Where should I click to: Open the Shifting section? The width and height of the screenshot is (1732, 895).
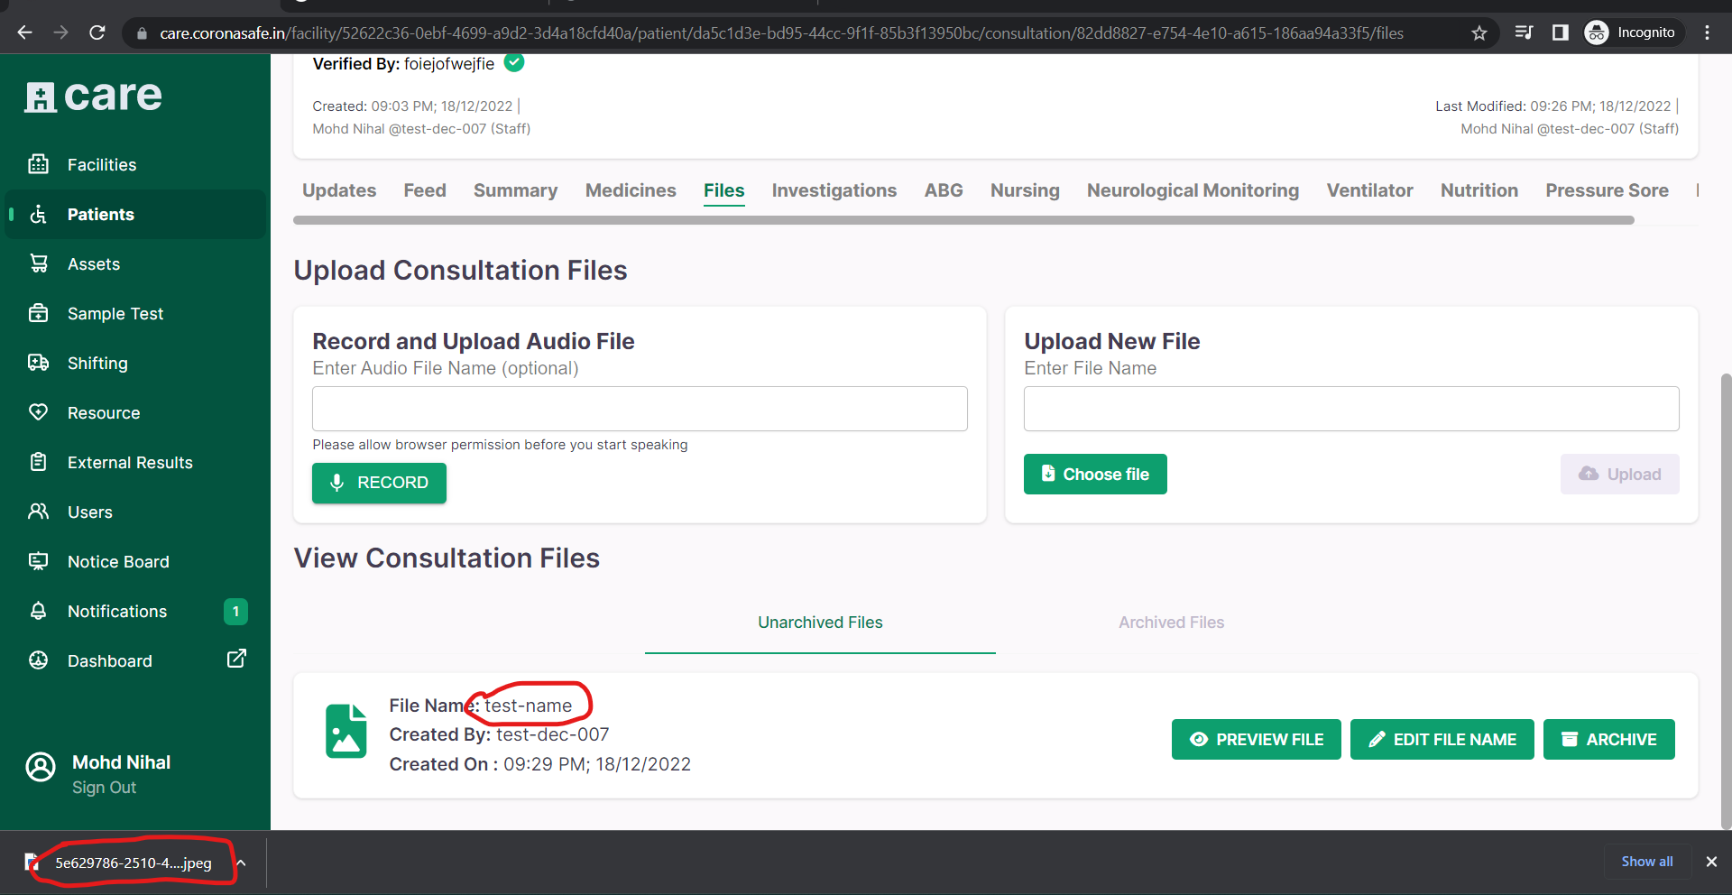point(97,363)
